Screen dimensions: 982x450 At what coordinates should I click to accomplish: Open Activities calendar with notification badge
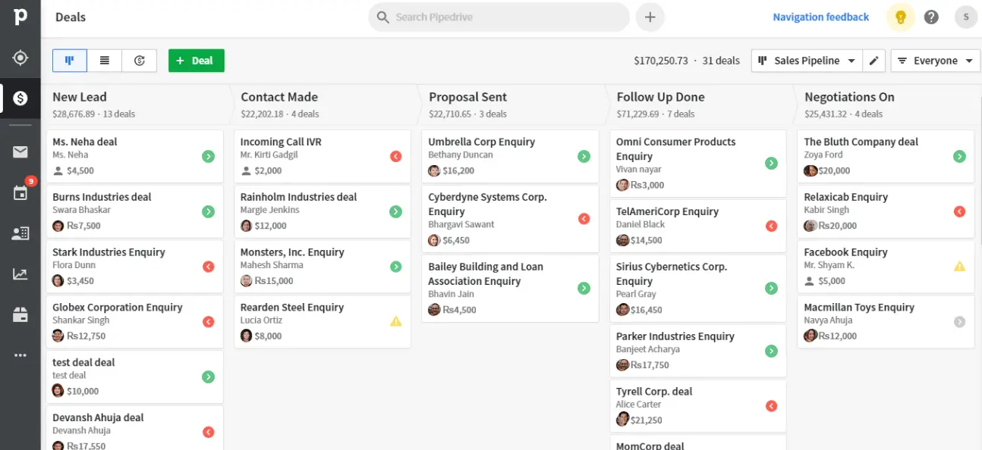(20, 192)
